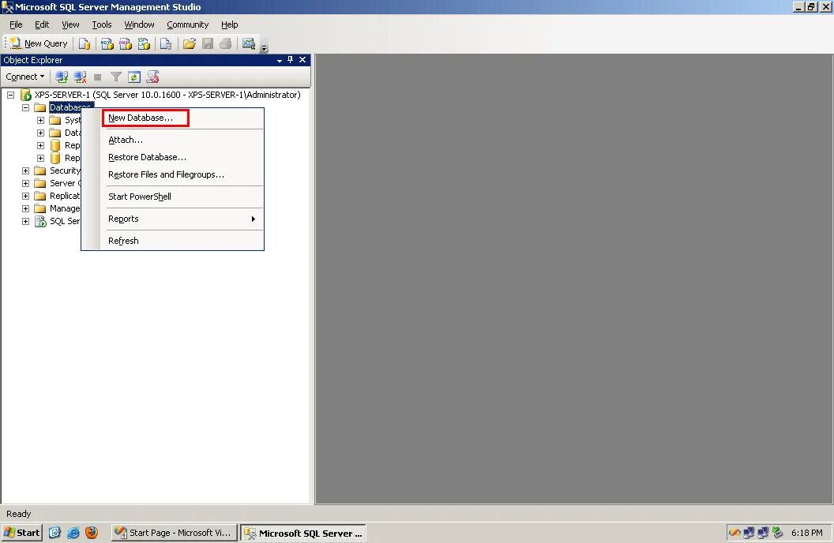Image resolution: width=834 pixels, height=543 pixels.
Task: Click the Windows Start button
Action: [22, 533]
